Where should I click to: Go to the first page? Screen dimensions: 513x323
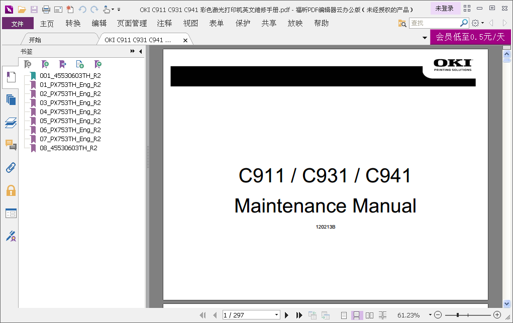(x=203, y=315)
